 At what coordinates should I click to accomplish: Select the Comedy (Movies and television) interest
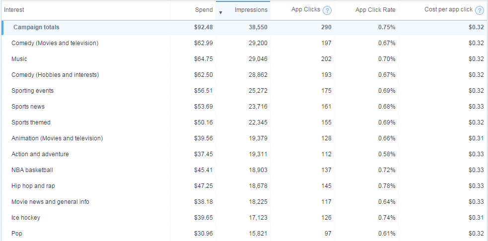click(55, 43)
